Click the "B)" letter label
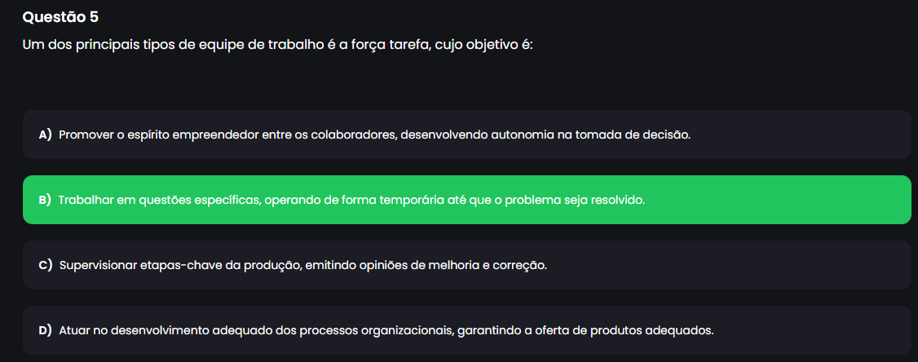 (x=45, y=200)
